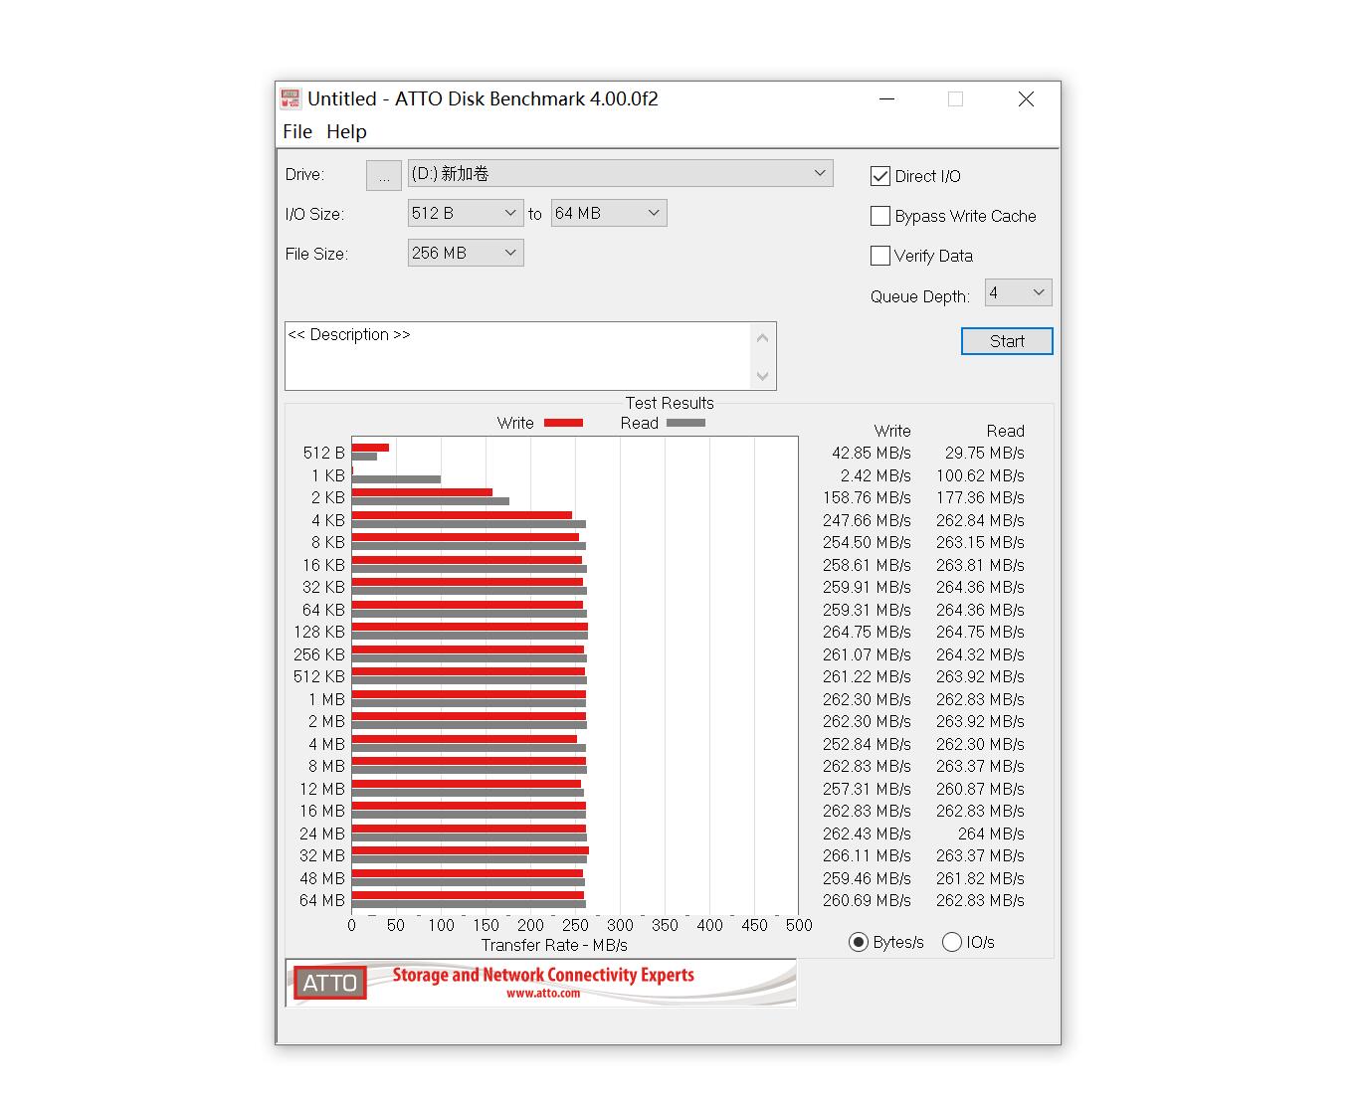Click inside the Description text box
This screenshot has height=1113, width=1364.
tap(517, 356)
